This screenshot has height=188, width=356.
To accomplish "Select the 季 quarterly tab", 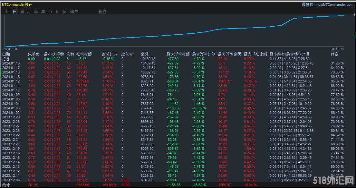I will click(36, 12).
